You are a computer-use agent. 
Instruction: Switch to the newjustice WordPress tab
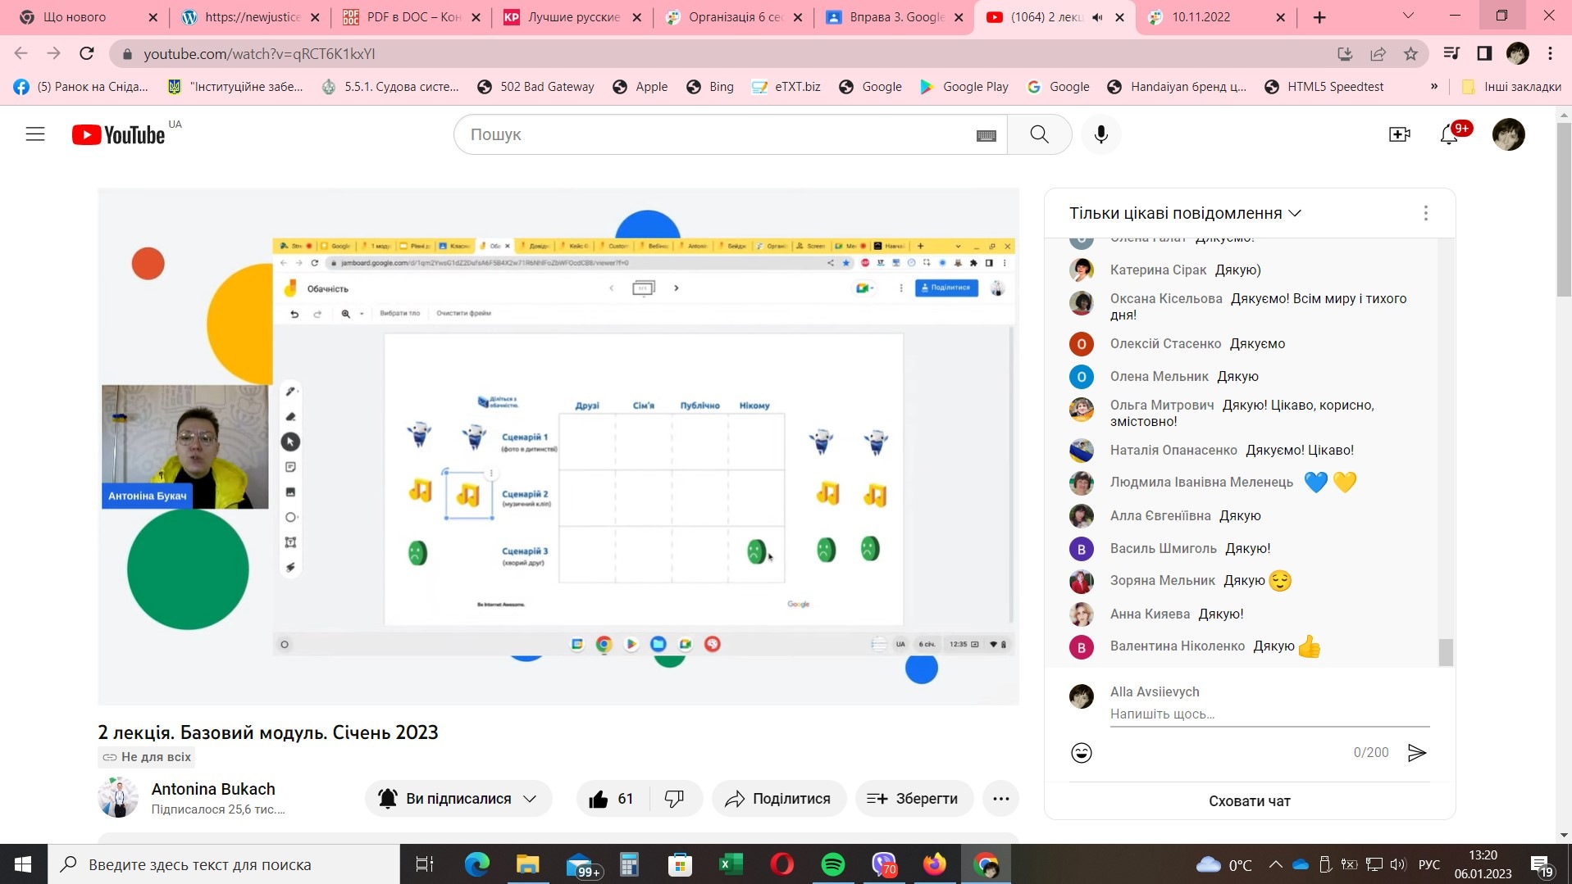[250, 17]
